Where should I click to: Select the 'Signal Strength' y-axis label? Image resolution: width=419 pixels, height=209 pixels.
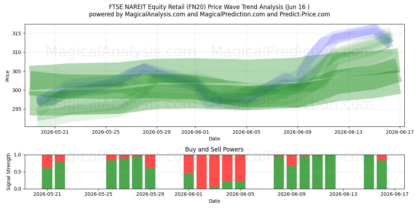(x=9, y=172)
